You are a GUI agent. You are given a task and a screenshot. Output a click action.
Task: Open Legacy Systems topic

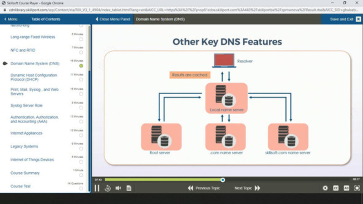click(24, 146)
